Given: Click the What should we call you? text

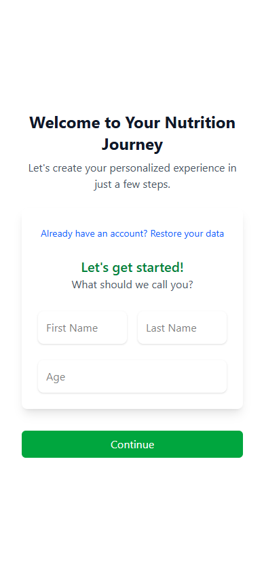Looking at the screenshot, I should click(x=132, y=285).
